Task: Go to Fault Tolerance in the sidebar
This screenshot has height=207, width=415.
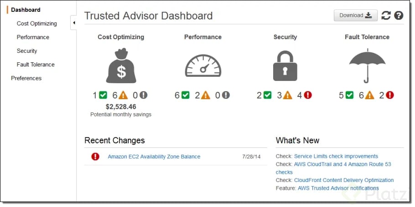Action: click(x=36, y=65)
